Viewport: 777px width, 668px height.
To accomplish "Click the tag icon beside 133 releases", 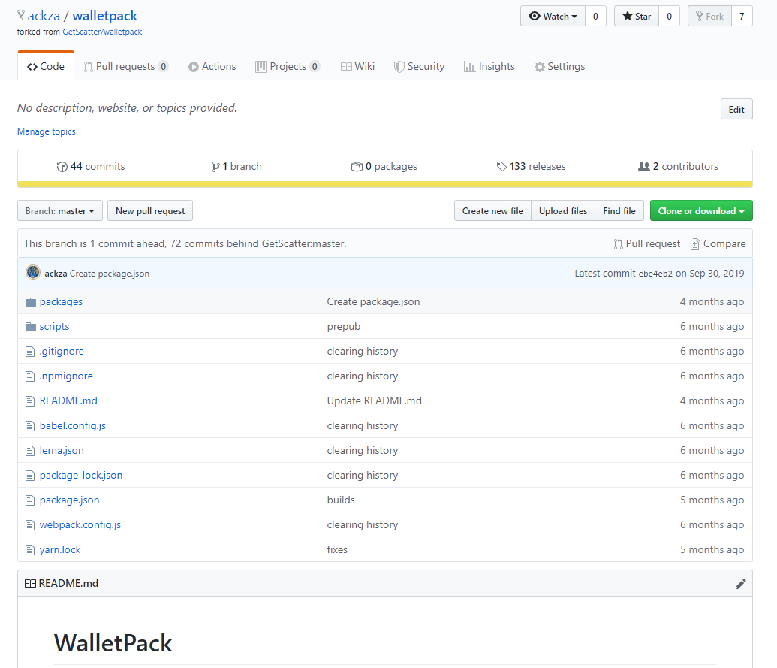I will tap(501, 167).
